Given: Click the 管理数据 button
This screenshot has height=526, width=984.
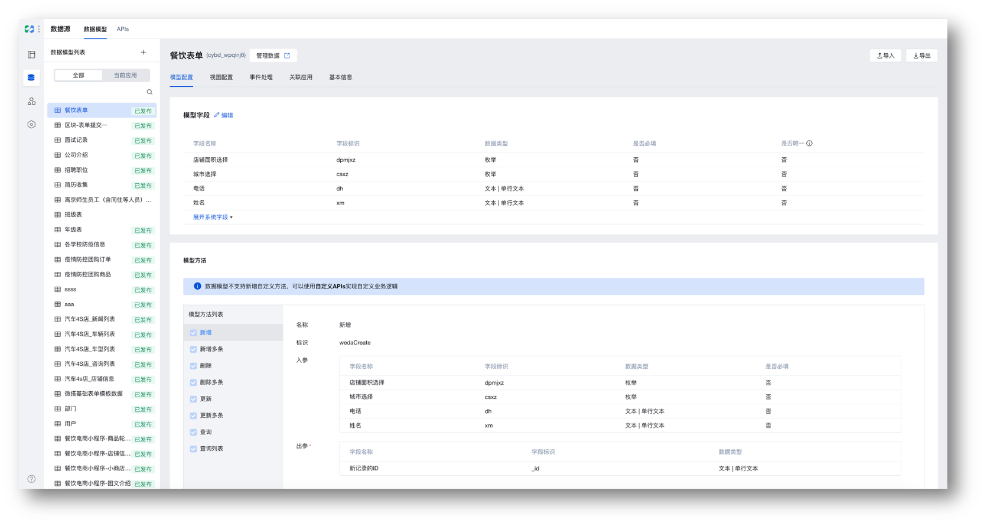Looking at the screenshot, I should click(273, 56).
